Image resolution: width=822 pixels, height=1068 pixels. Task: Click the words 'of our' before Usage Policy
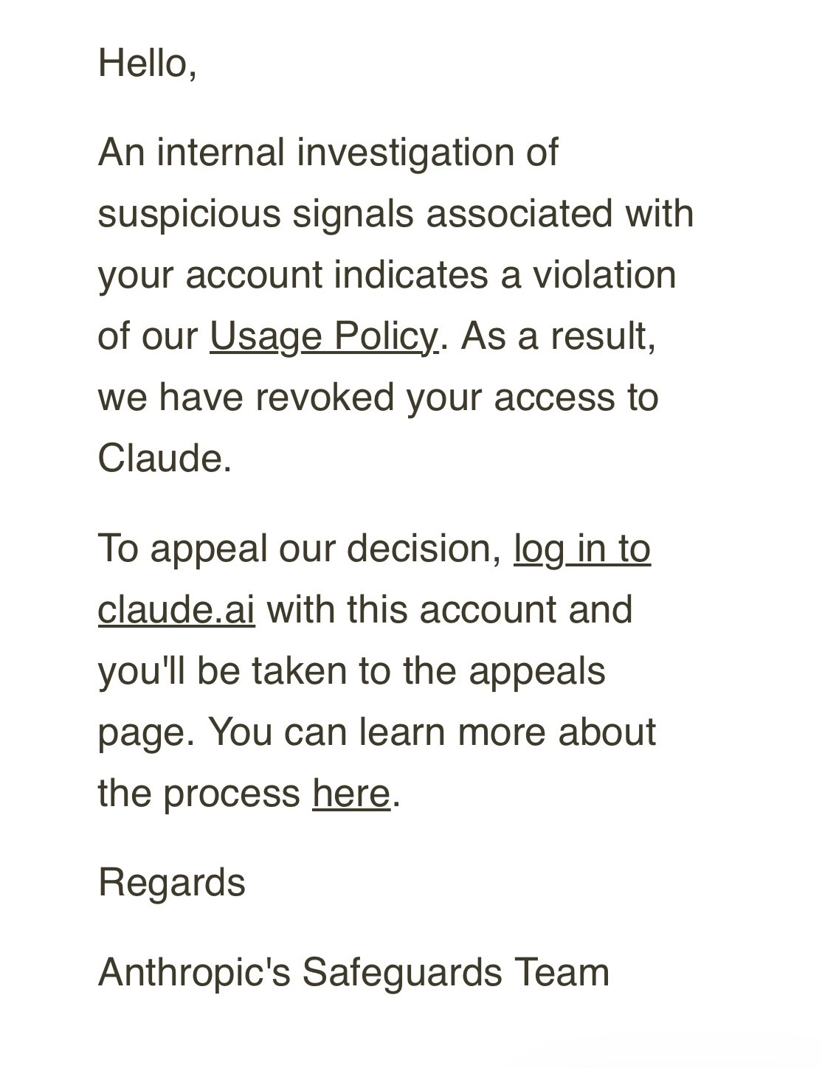coord(148,336)
